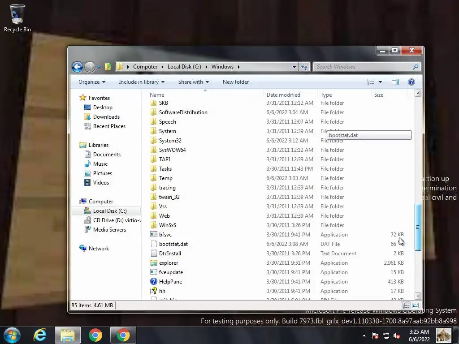Select the explorer application icon
The height and width of the screenshot is (344, 459).
(x=153, y=262)
